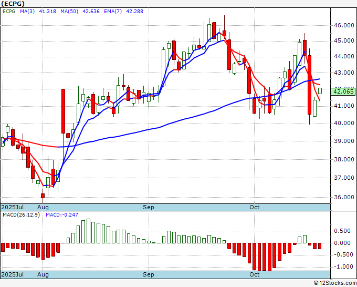Click the -1.000 MACD axis label

tap(342, 266)
